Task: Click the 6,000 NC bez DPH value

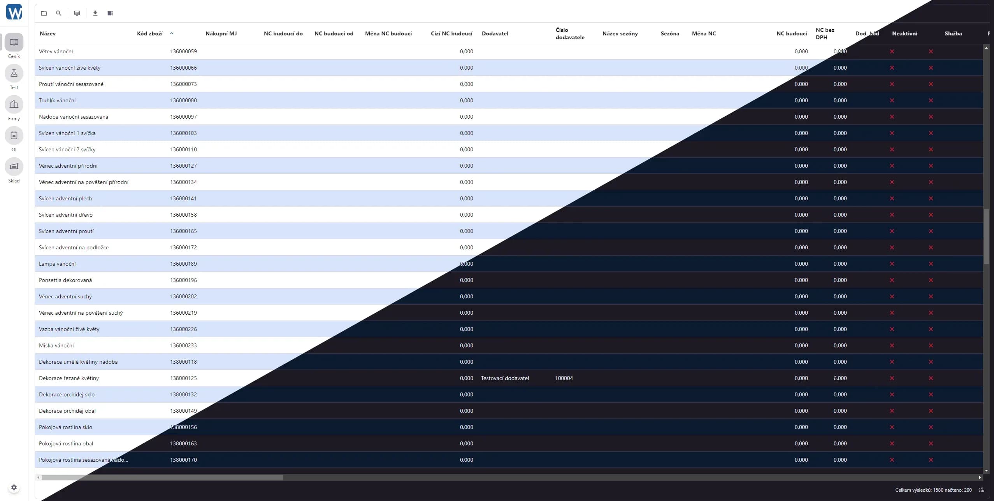Action: pos(840,378)
